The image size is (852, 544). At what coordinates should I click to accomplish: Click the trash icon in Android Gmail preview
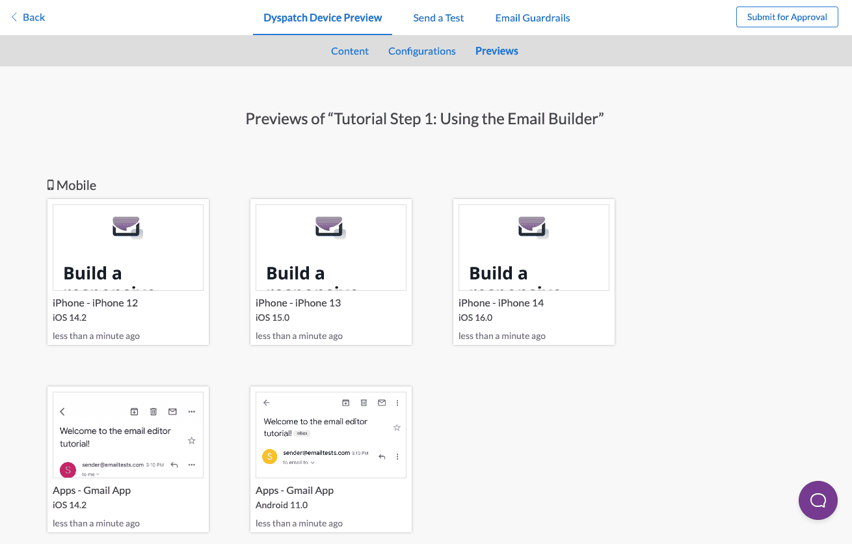(364, 403)
